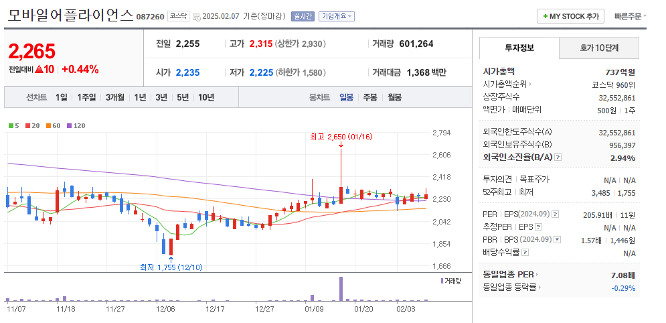Click the 2,794 label on the price axis
This screenshot has height=323, width=666.
(x=441, y=133)
